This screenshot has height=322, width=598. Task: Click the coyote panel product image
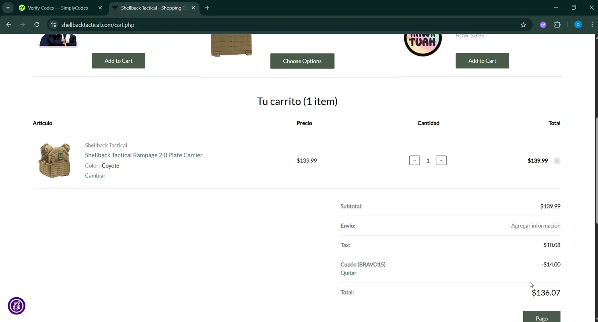click(x=232, y=45)
